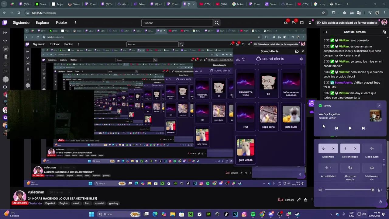Open the Twitch header three-dot more menu

coord(75,23)
